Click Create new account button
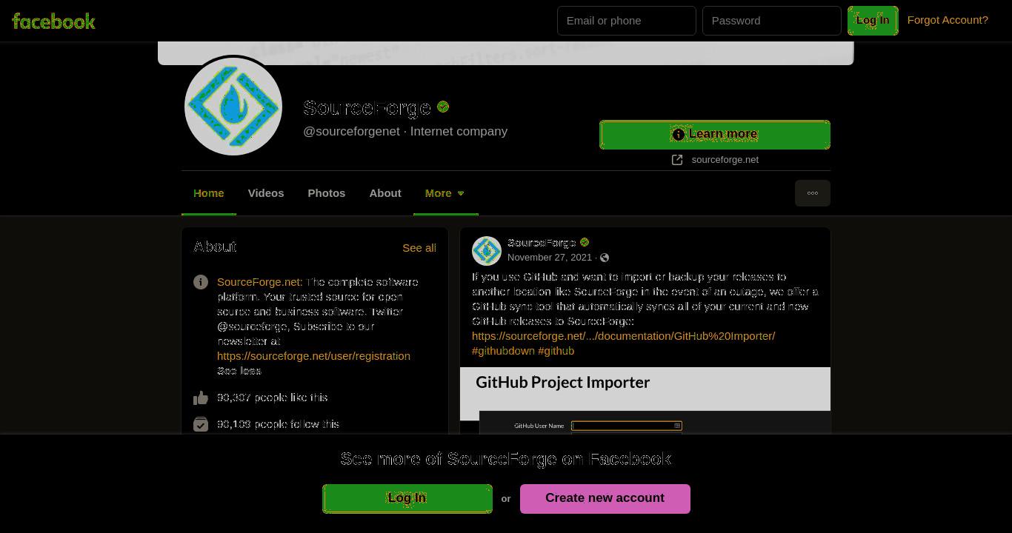 coord(605,499)
